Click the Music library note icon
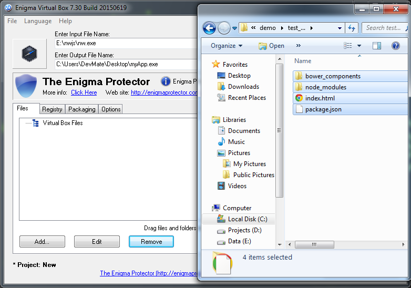Screen dimensions: 411x288 point(221,141)
